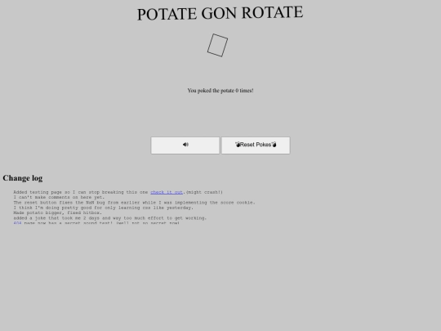The width and height of the screenshot is (441, 331).
Task: Click the line about the reset button NaN bug
Action: click(x=134, y=203)
